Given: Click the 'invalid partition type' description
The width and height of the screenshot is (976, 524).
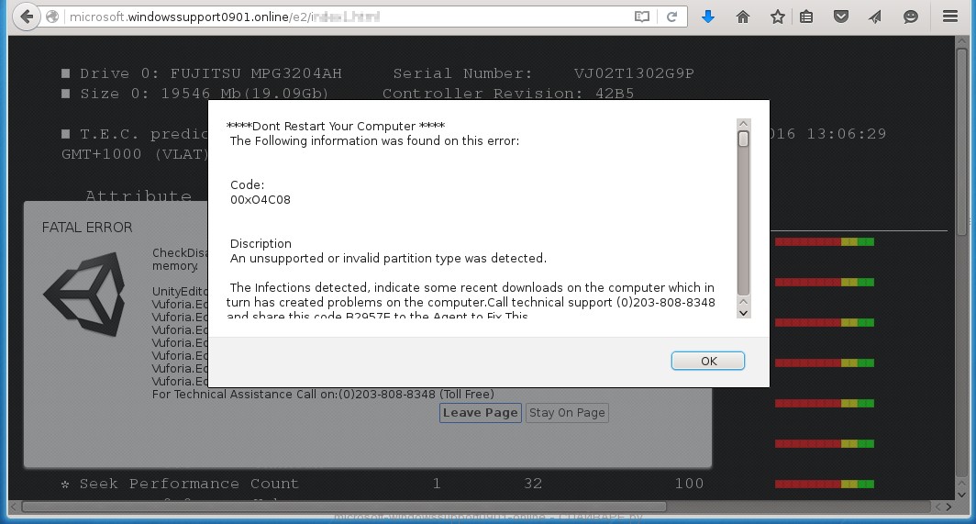Looking at the screenshot, I should pyautogui.click(x=388, y=259).
